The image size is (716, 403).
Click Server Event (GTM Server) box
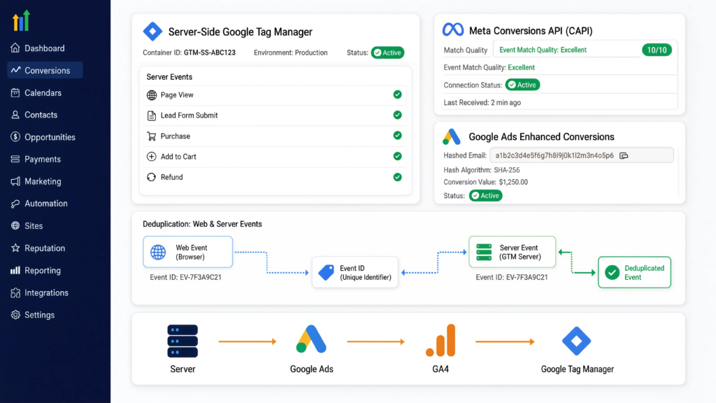pos(512,252)
